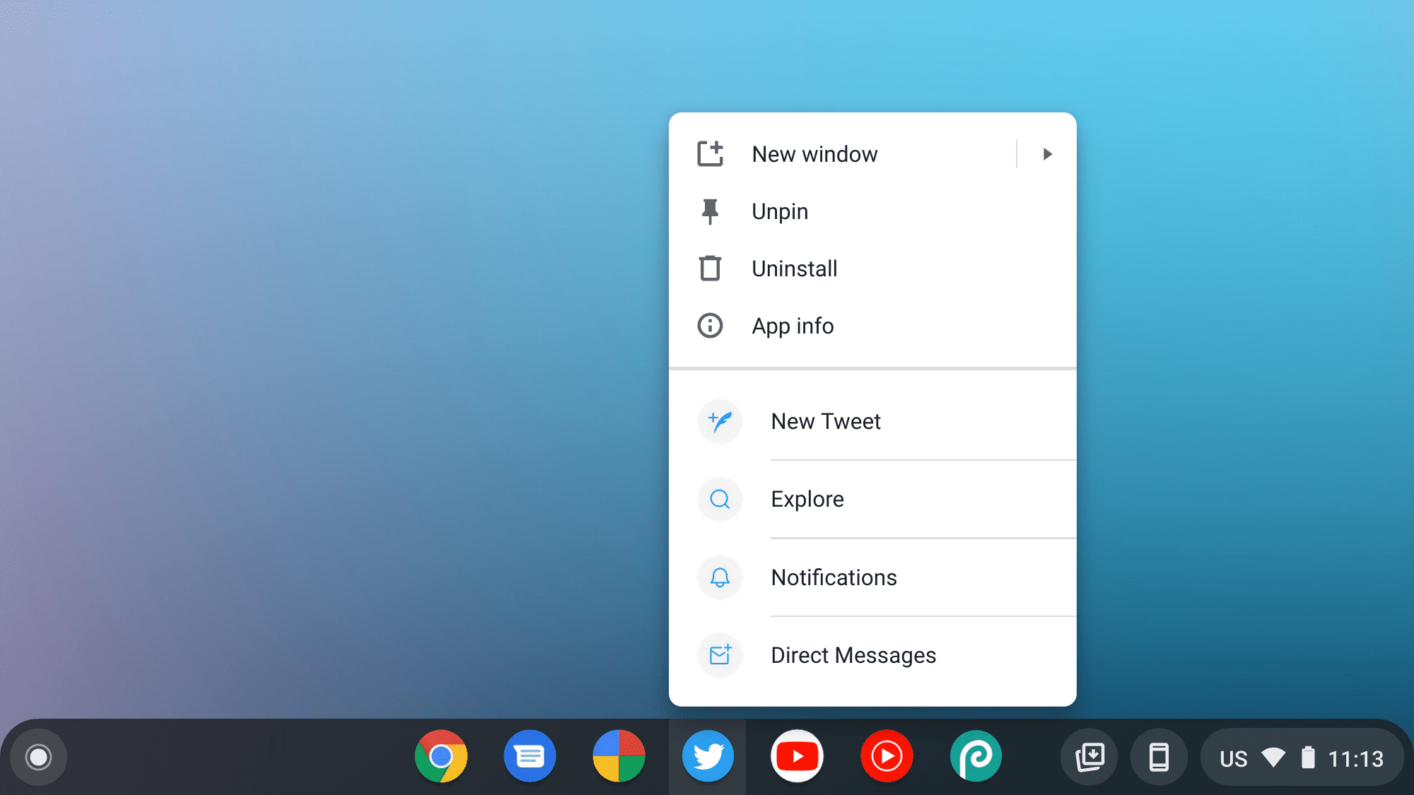Open the Papercut app icon

(x=975, y=756)
